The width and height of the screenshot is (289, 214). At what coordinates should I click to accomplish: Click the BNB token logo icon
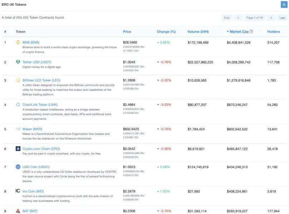point(18,42)
